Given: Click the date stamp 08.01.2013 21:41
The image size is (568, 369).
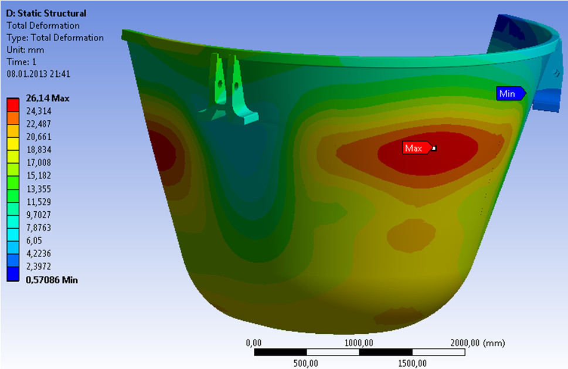Looking at the screenshot, I should point(38,74).
